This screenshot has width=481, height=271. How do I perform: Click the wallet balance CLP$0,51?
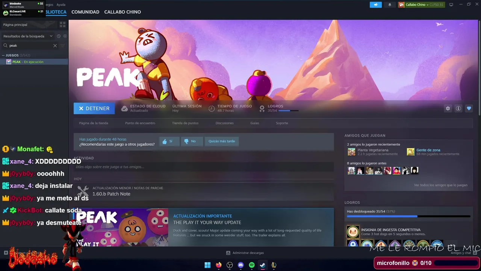pos(436,5)
